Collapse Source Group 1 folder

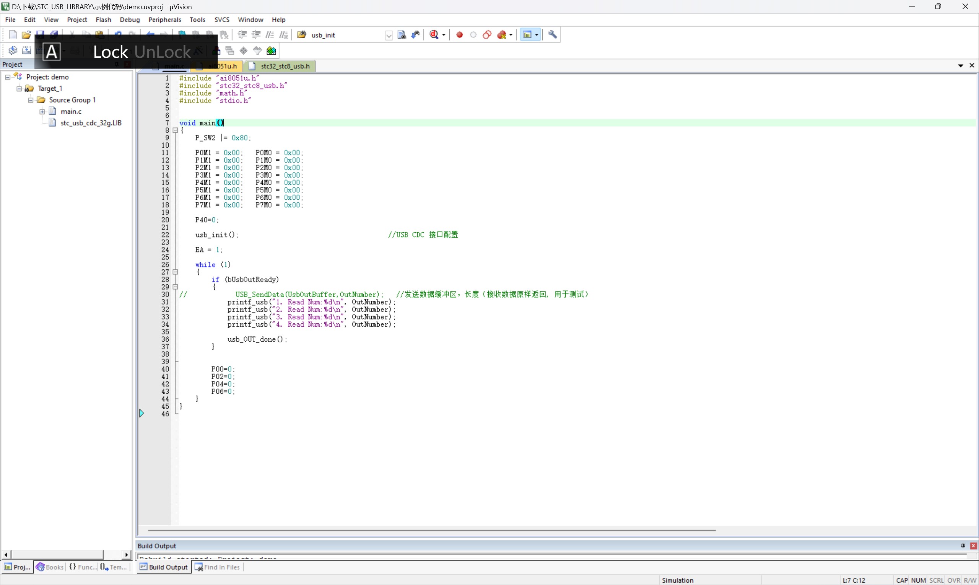point(30,100)
